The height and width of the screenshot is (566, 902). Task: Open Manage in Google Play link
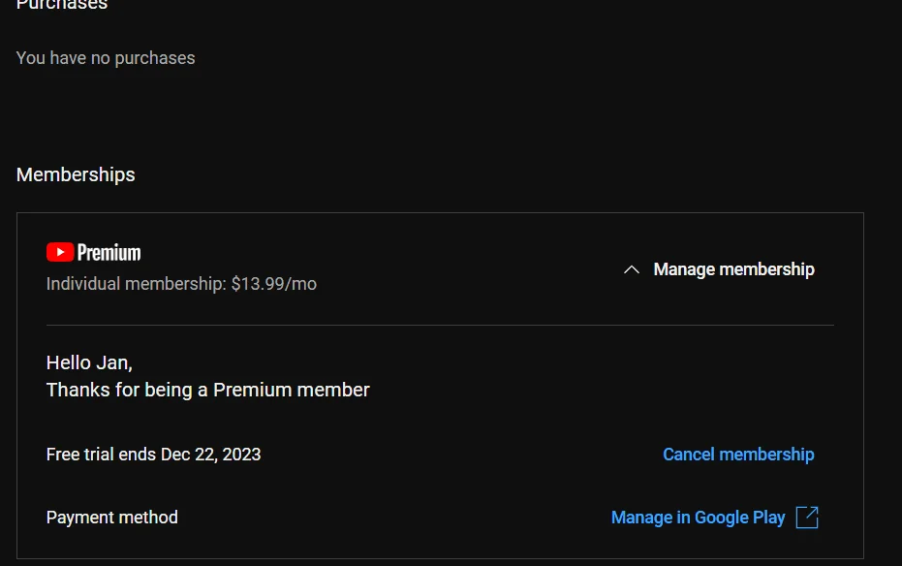(698, 518)
